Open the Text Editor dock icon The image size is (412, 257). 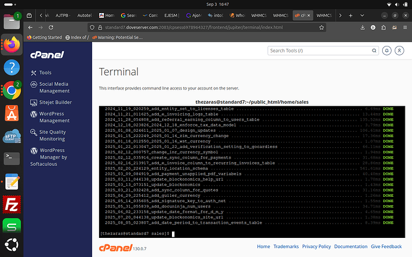click(x=11, y=181)
